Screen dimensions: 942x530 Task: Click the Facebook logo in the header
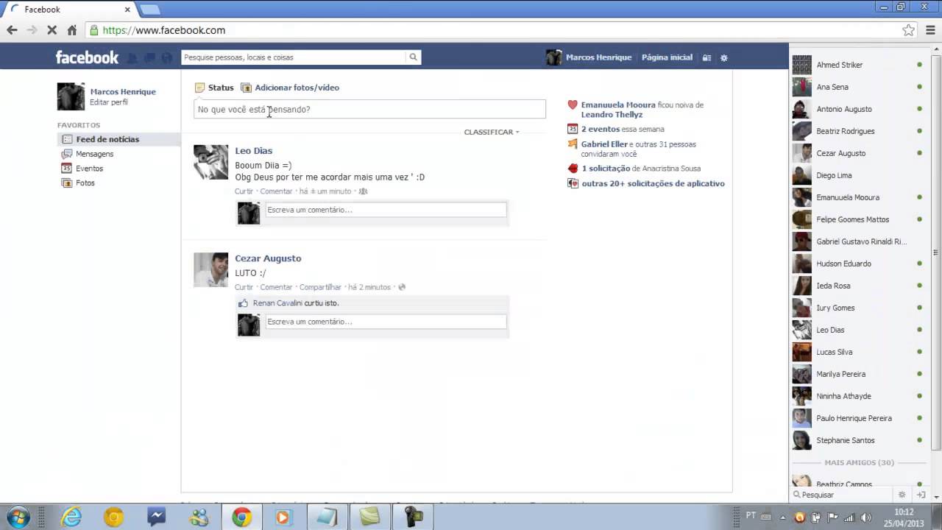87,57
